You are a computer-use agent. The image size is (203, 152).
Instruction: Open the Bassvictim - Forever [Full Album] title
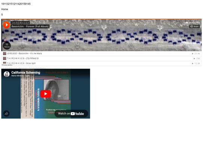click(30, 27)
